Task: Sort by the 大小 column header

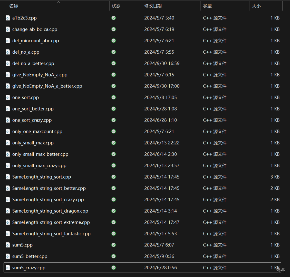Action: coord(256,6)
